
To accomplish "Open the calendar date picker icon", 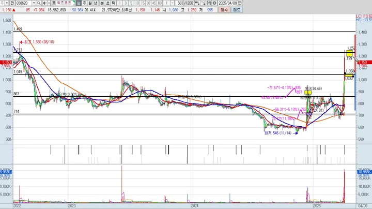I will [x=240, y=3].
